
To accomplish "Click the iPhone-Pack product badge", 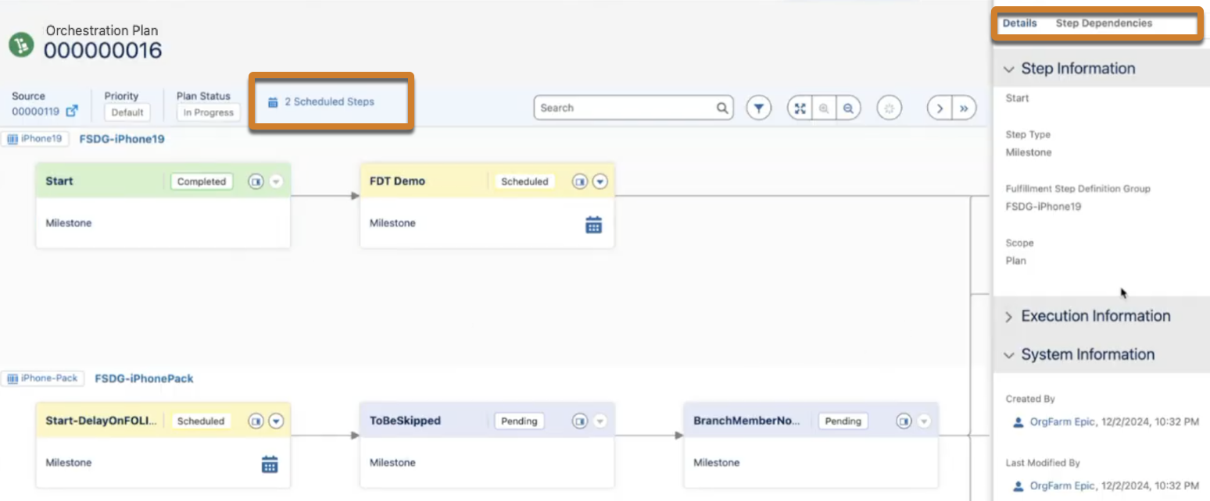I will click(x=43, y=378).
